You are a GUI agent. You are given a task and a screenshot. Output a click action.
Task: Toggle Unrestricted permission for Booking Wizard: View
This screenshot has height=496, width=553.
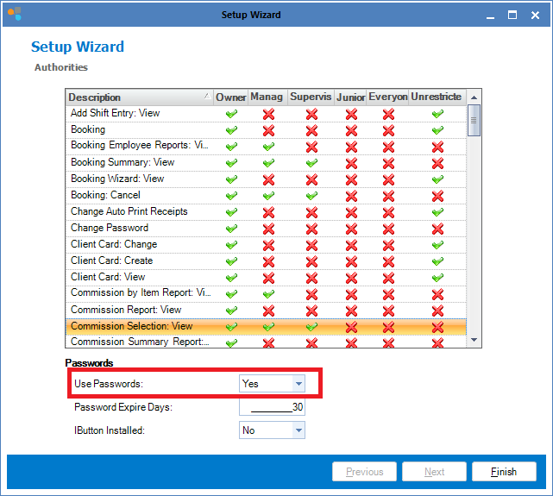coord(437,179)
